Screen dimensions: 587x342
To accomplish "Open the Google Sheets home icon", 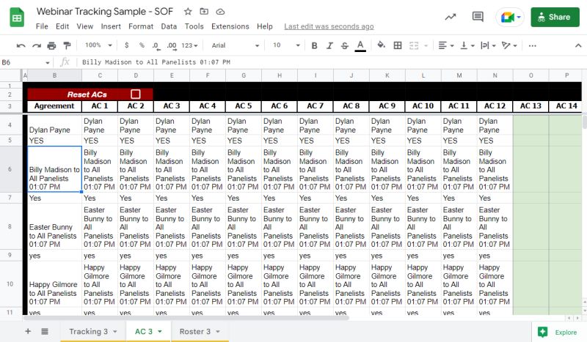I will (x=17, y=18).
